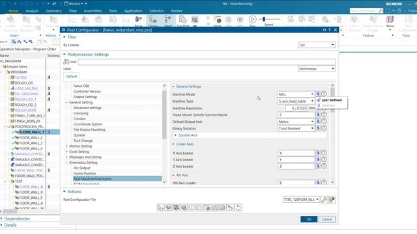
Task: Toggle the lock icon for X Axis Leader
Action: coord(318,153)
